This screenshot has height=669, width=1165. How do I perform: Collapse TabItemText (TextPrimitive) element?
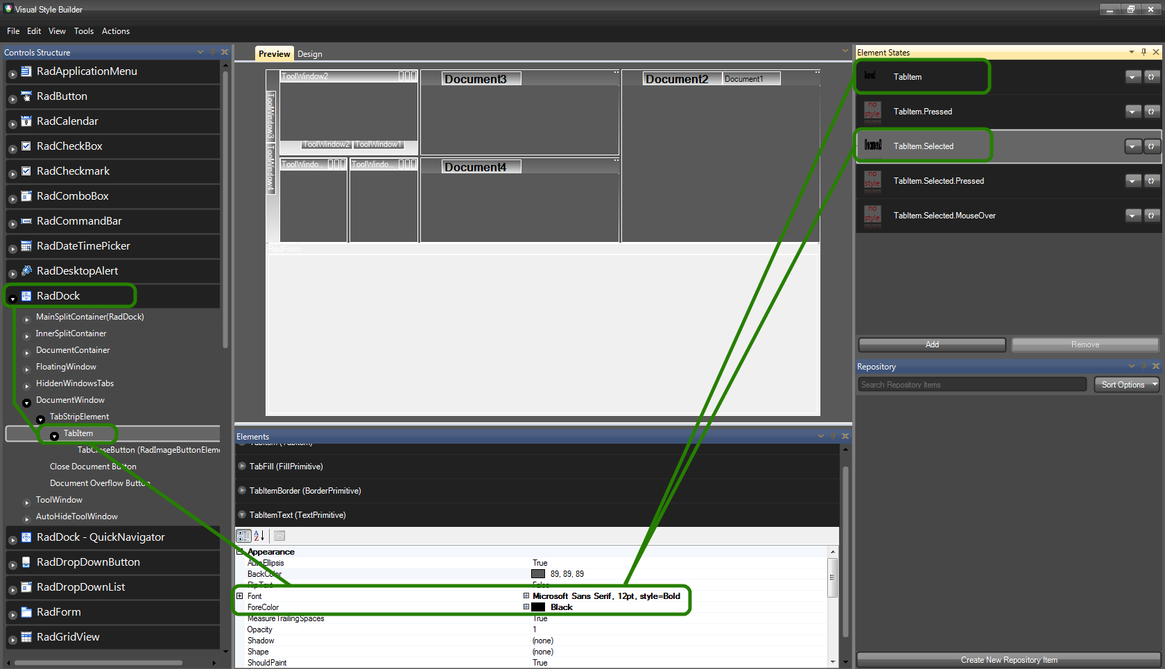pos(242,514)
